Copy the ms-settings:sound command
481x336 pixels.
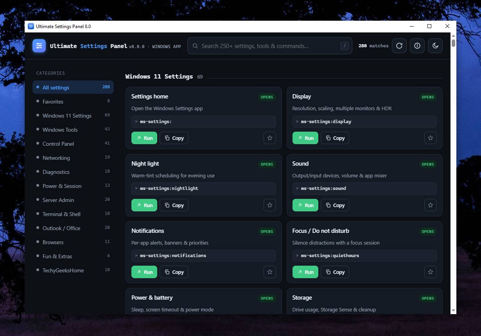(335, 205)
